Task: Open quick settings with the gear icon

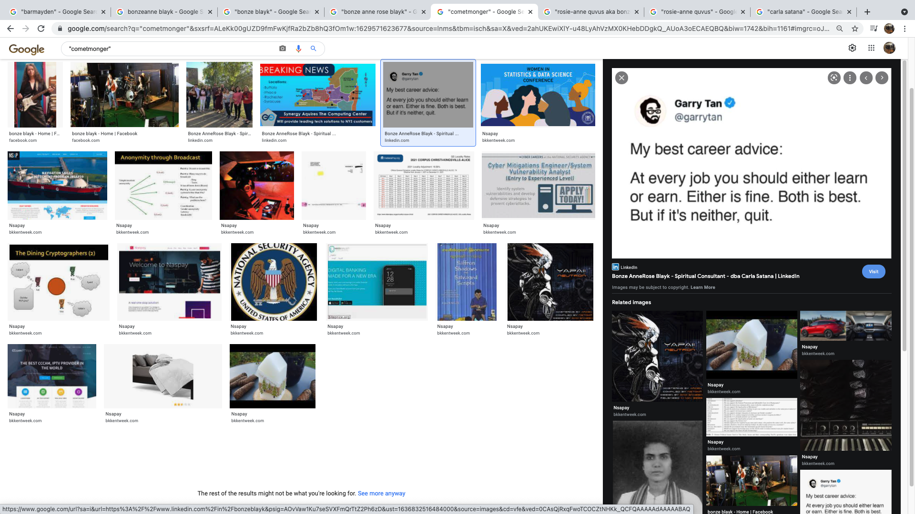Action: (852, 48)
